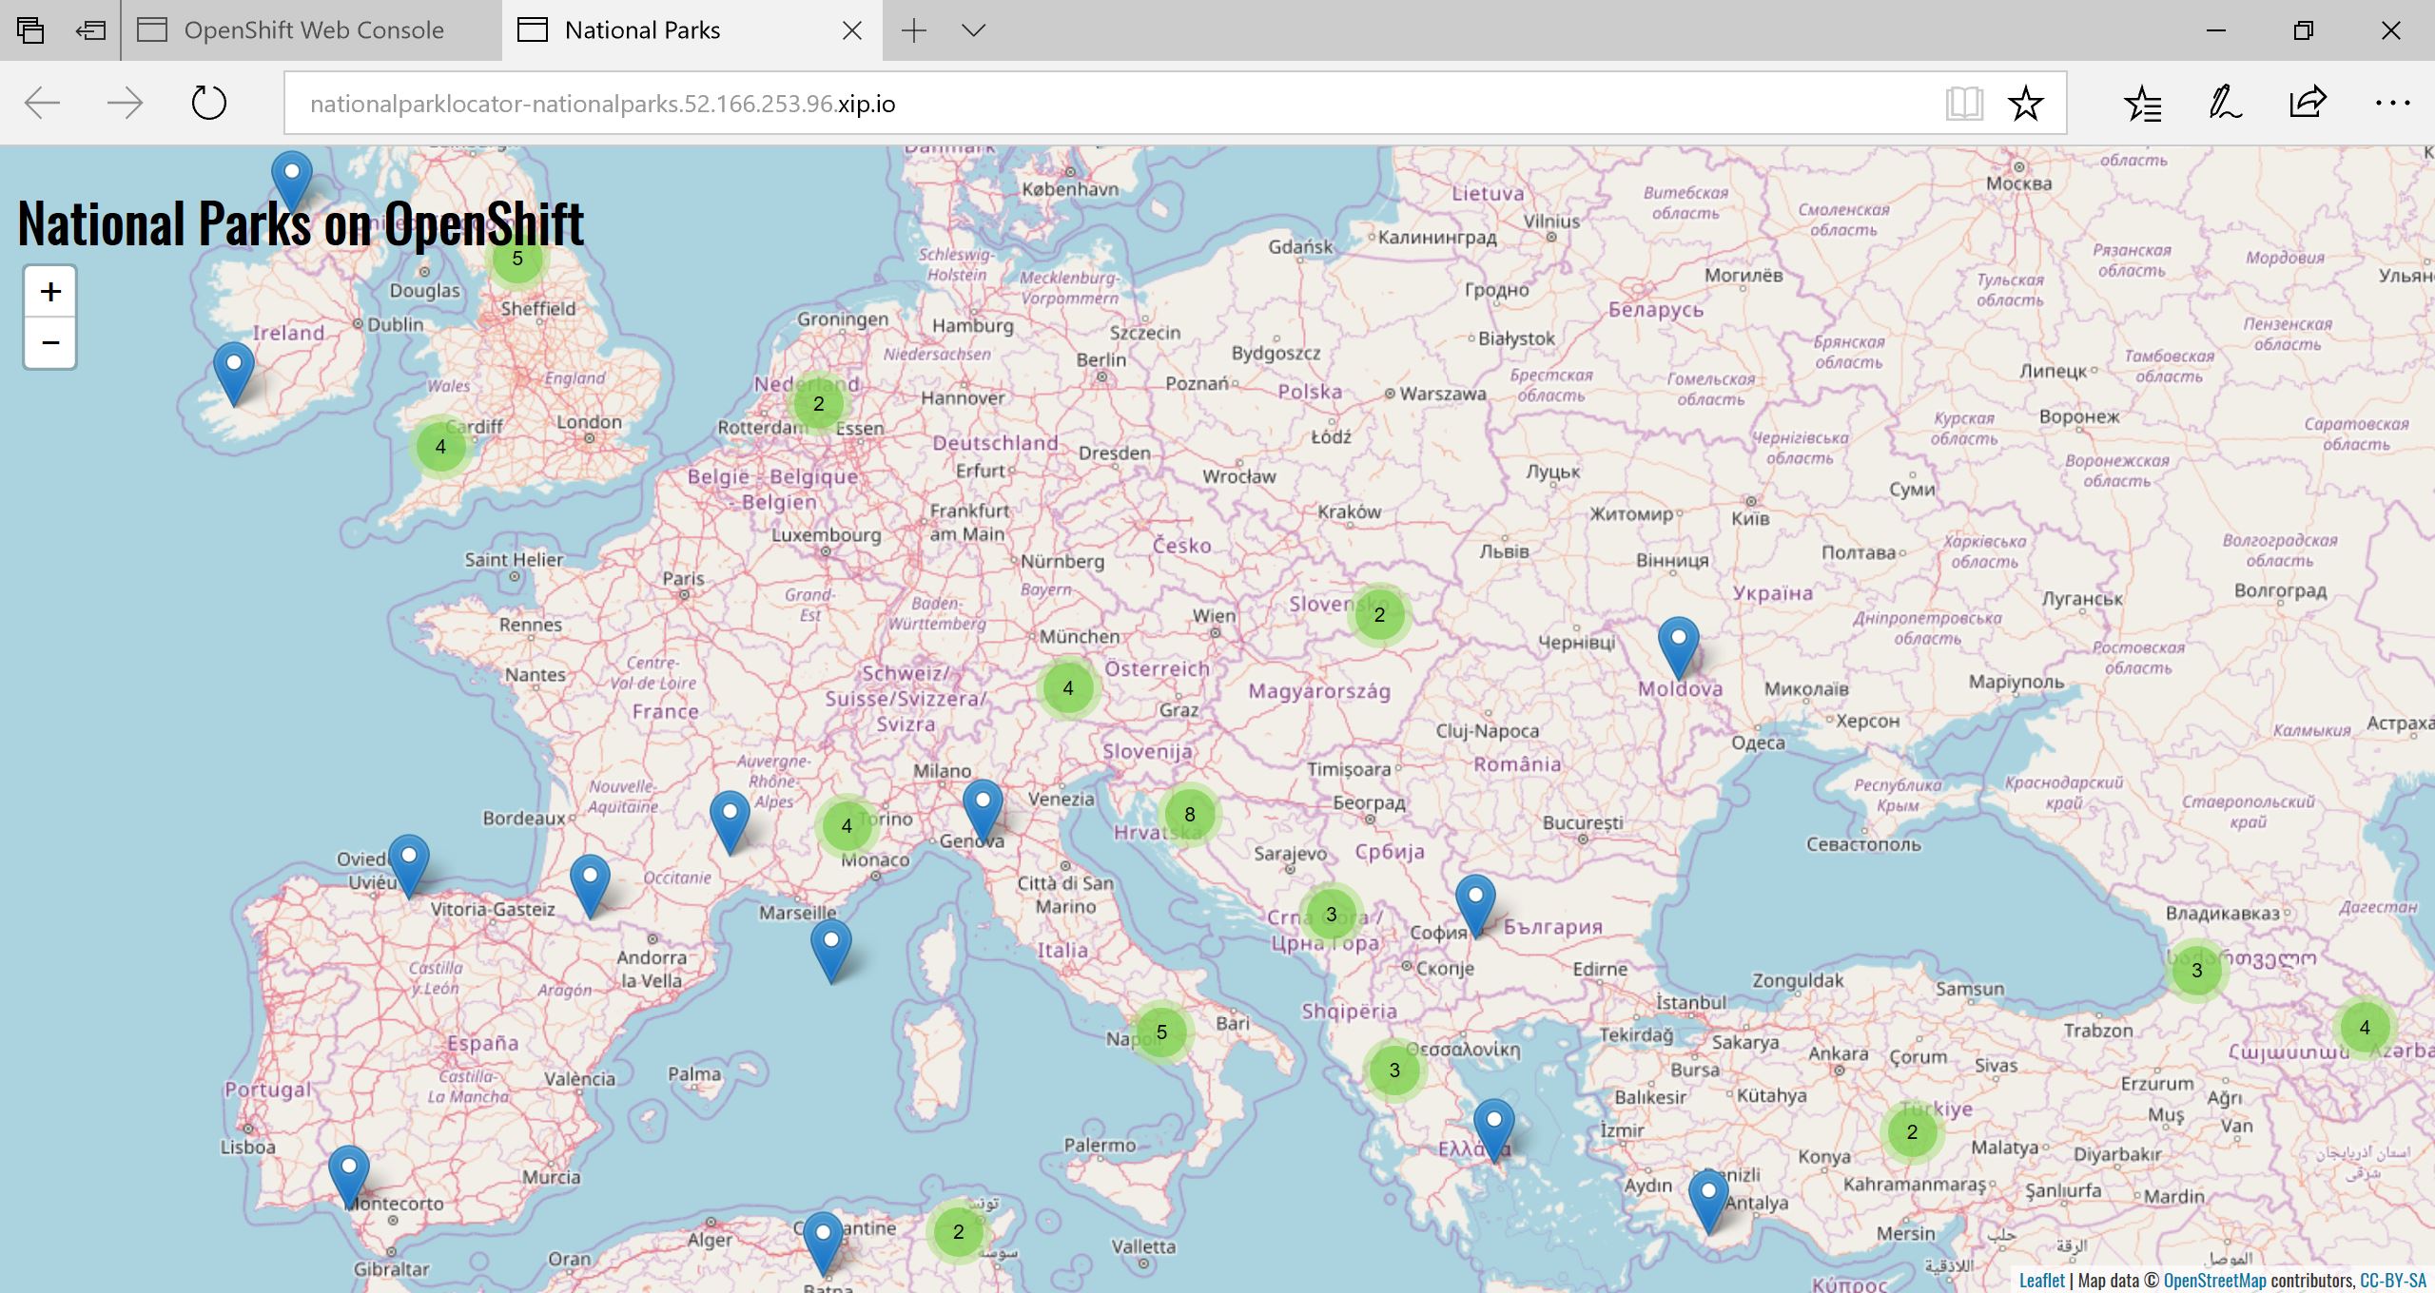Image resolution: width=2435 pixels, height=1293 pixels.
Task: Open the reading view book icon
Action: [x=1963, y=103]
